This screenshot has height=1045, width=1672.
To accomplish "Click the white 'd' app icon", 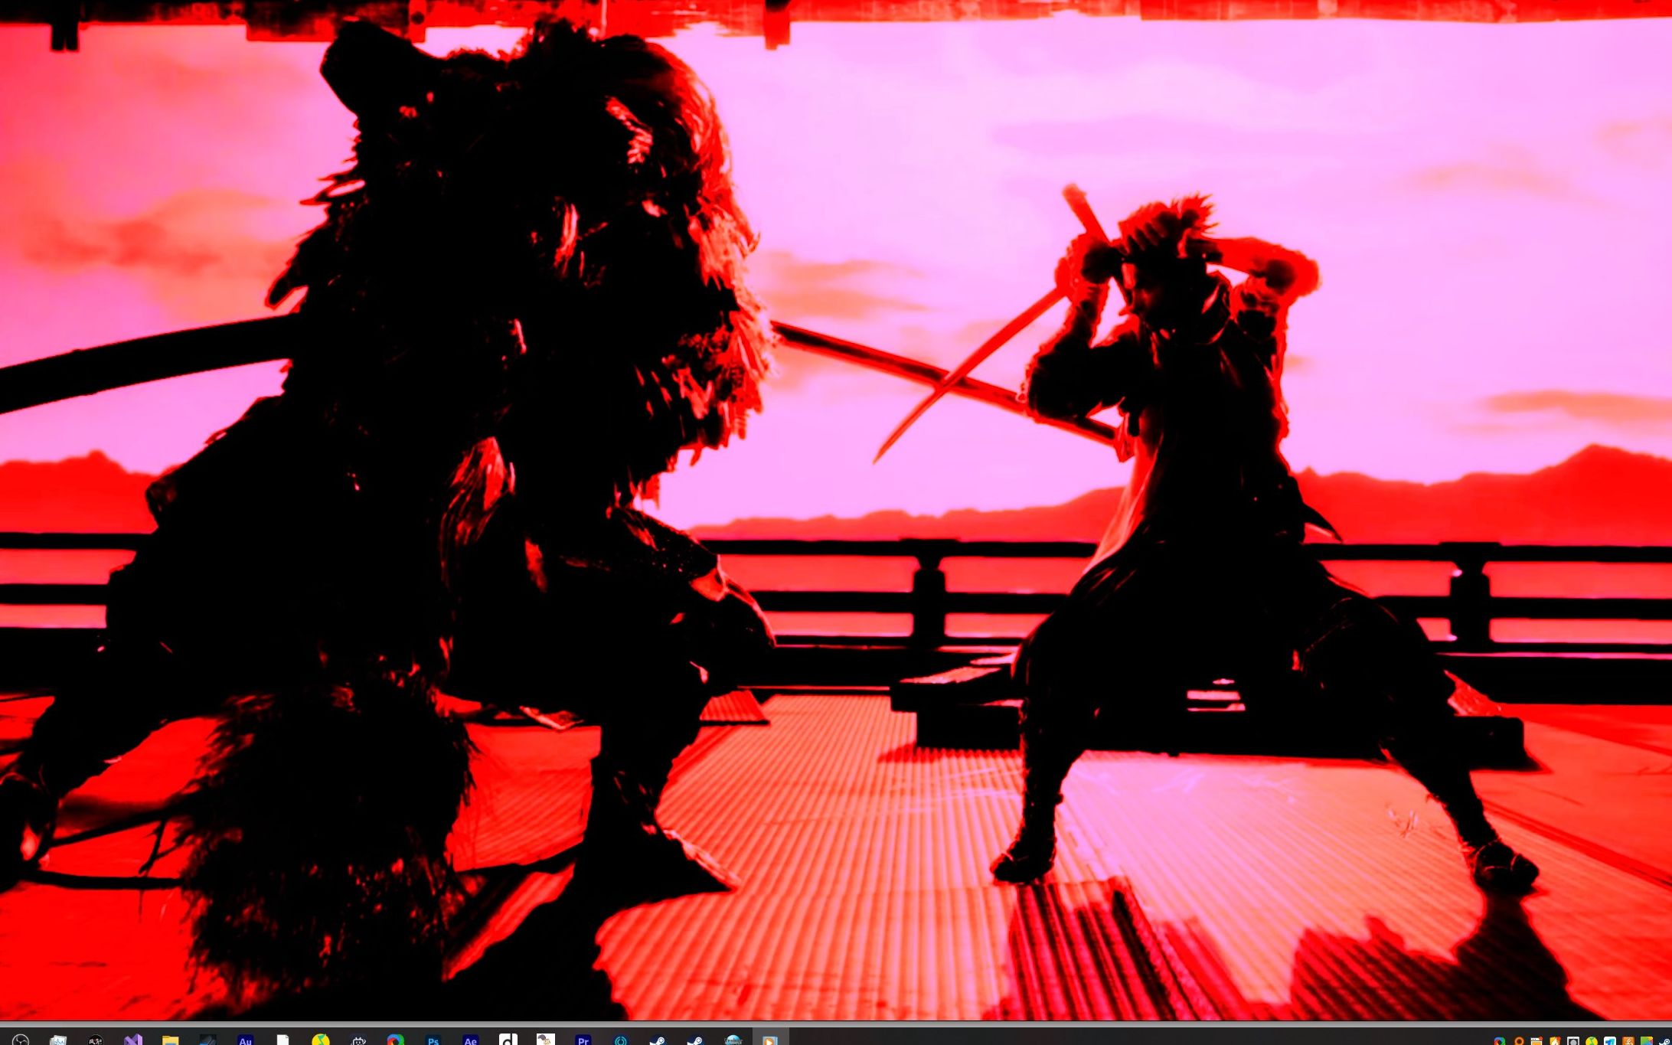I will coord(508,1040).
